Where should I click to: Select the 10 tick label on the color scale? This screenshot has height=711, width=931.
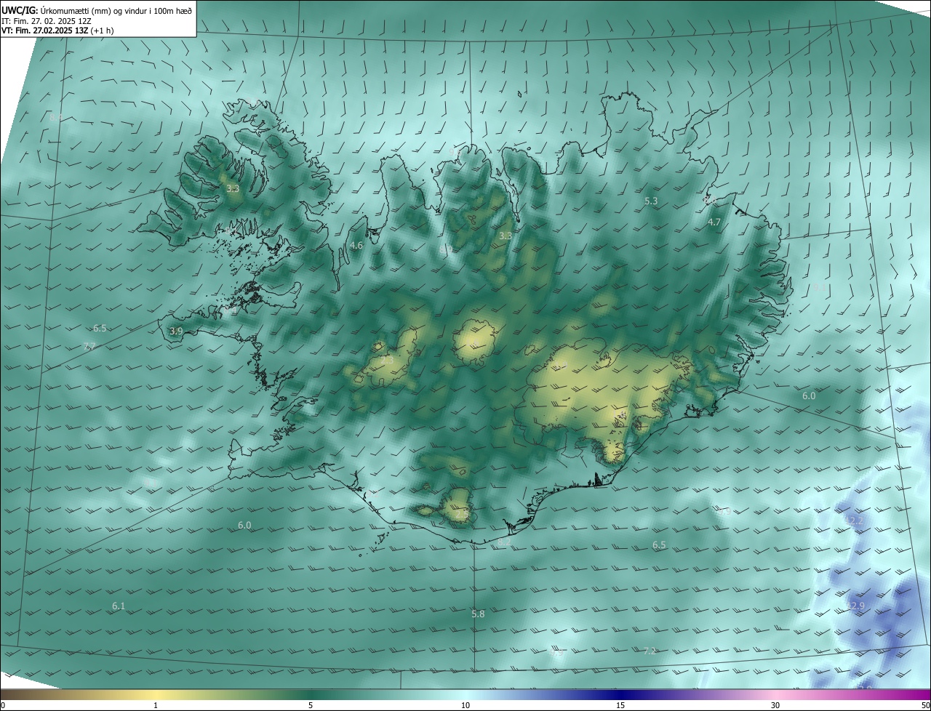point(465,705)
